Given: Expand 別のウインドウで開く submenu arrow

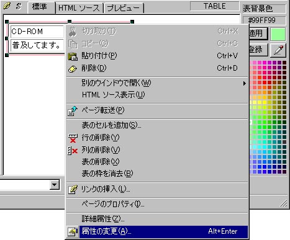Looking at the screenshot, I should click(245, 83).
